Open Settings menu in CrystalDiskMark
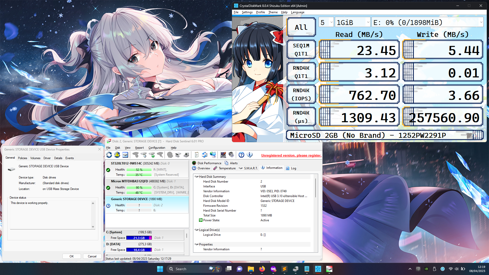The image size is (489, 275). (x=247, y=12)
